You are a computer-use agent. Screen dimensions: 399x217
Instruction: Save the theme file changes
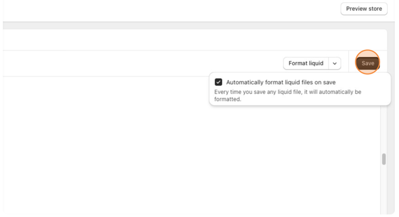(x=367, y=63)
